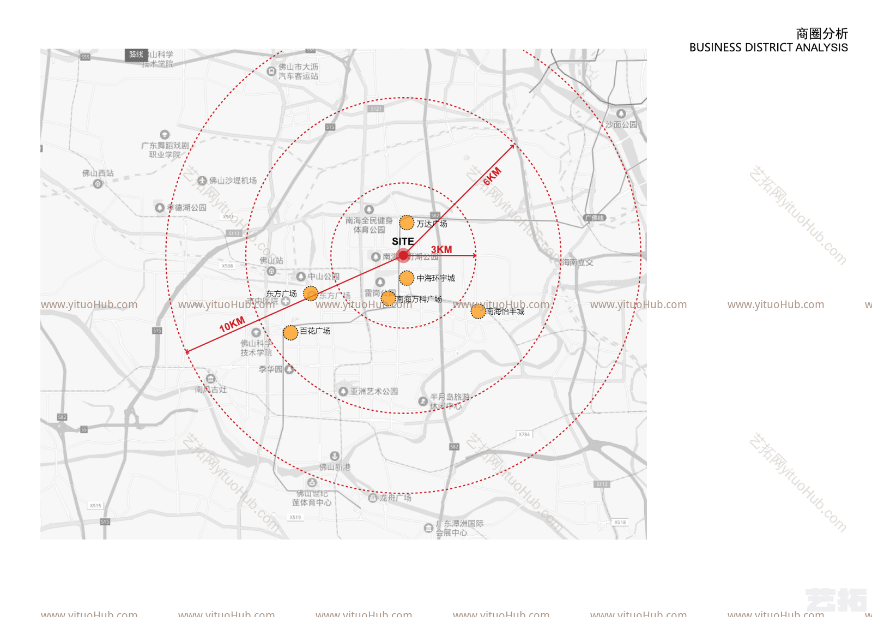This screenshot has width=872, height=617.
Task: Click the 广佛线 metro line tag
Action: coord(595,218)
